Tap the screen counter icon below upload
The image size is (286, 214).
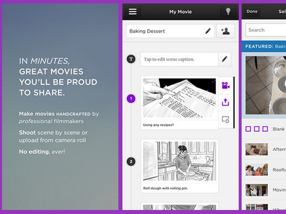tap(225, 120)
